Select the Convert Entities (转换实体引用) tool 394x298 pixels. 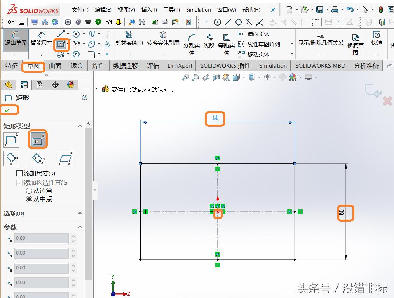pyautogui.click(x=163, y=39)
